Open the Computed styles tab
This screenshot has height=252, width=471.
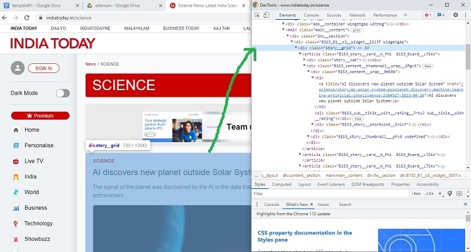pyautogui.click(x=281, y=184)
